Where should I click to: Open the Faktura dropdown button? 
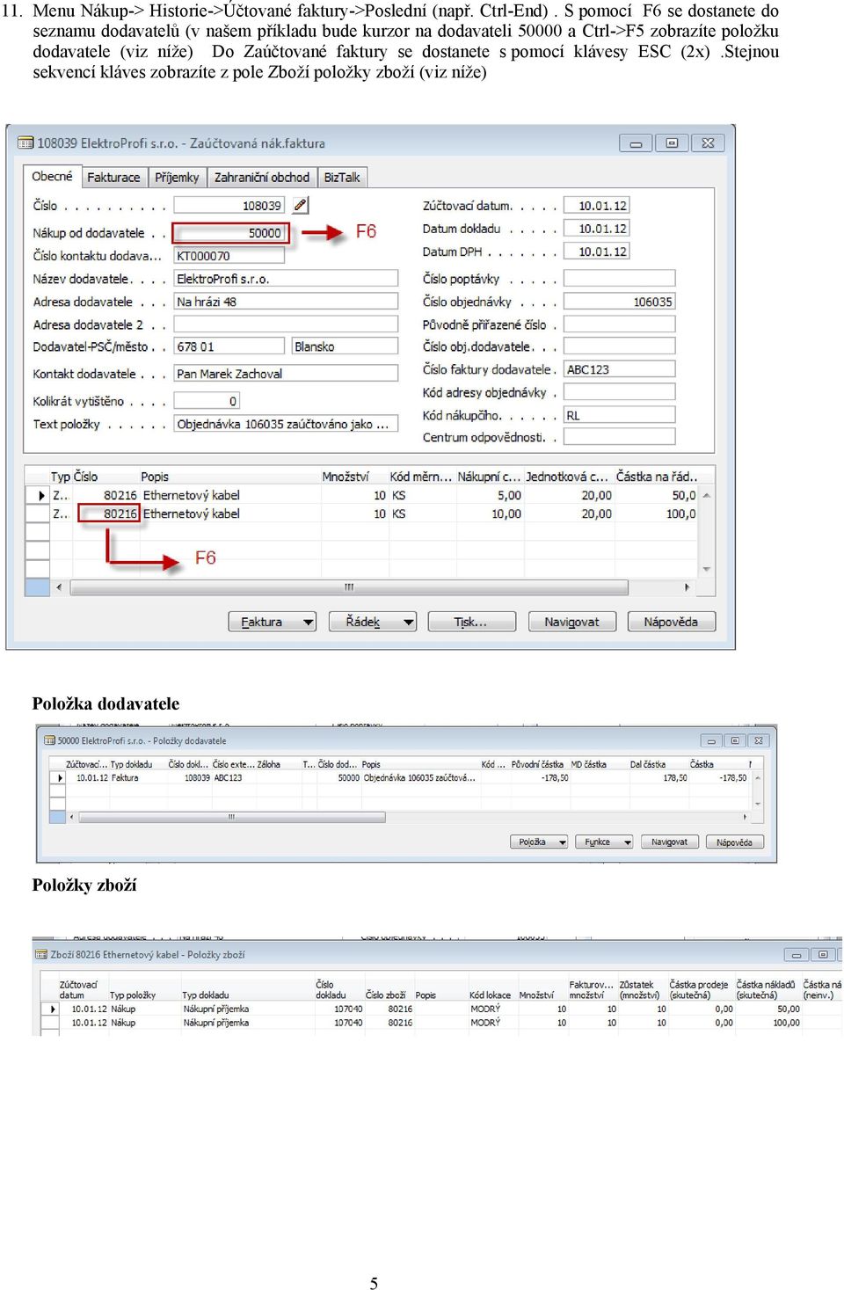(x=272, y=622)
